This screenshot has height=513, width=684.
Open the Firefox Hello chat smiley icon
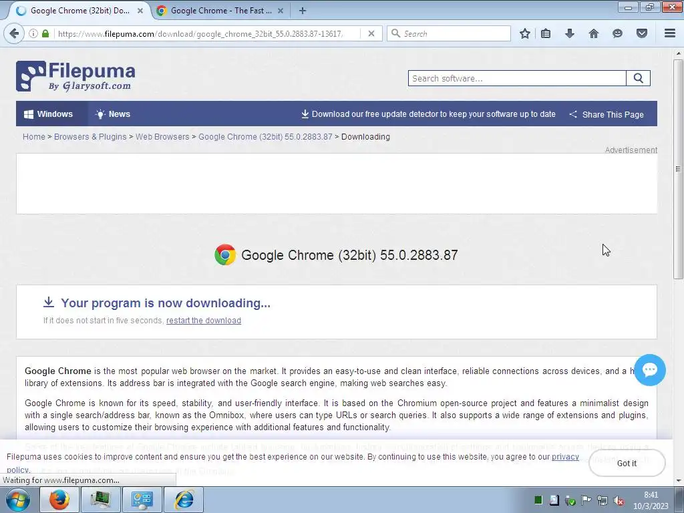(617, 33)
